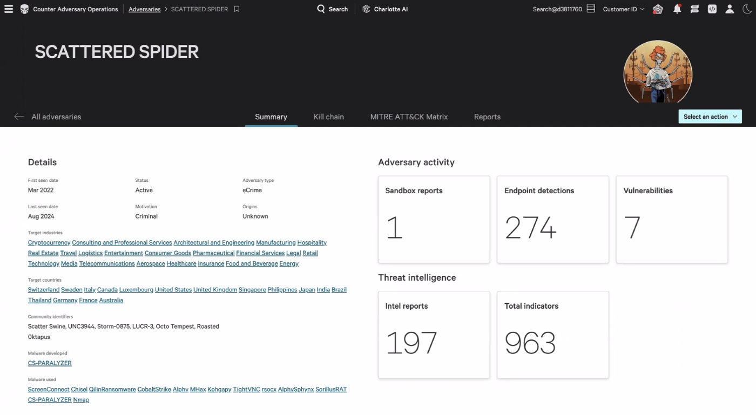
Task: Click the All adversaries link
Action: pos(56,117)
